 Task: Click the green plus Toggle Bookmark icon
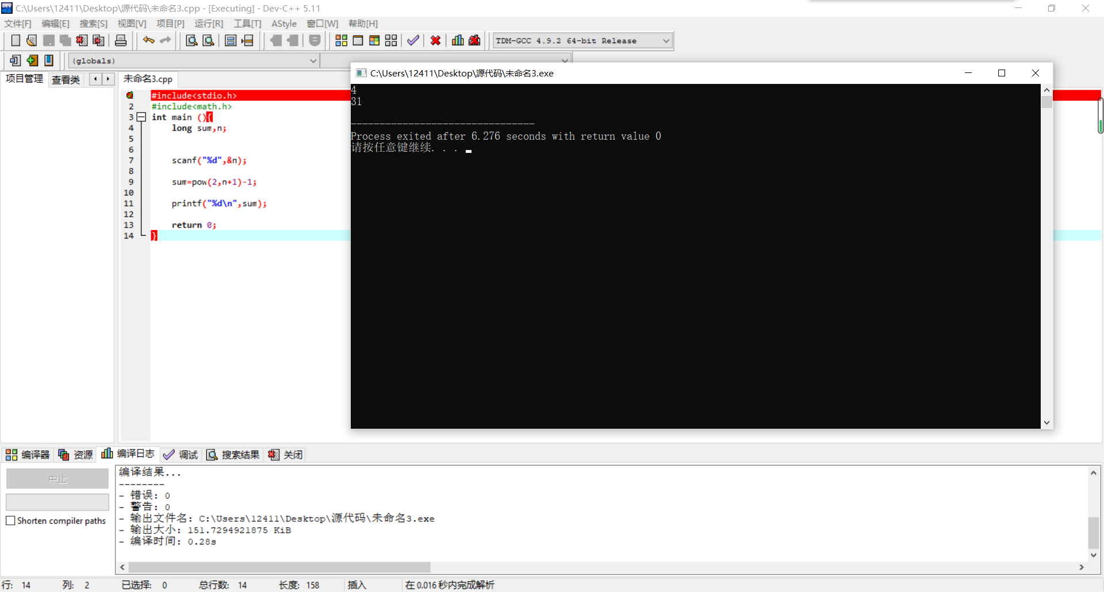tap(32, 60)
